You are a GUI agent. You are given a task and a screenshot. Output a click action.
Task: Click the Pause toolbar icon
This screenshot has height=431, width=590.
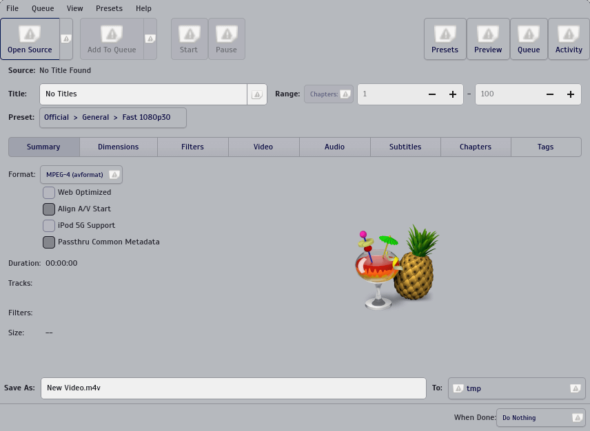226,34
